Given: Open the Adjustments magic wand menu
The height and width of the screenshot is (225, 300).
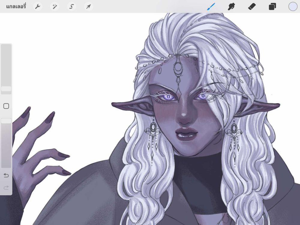Looking at the screenshot, I should click(55, 7).
